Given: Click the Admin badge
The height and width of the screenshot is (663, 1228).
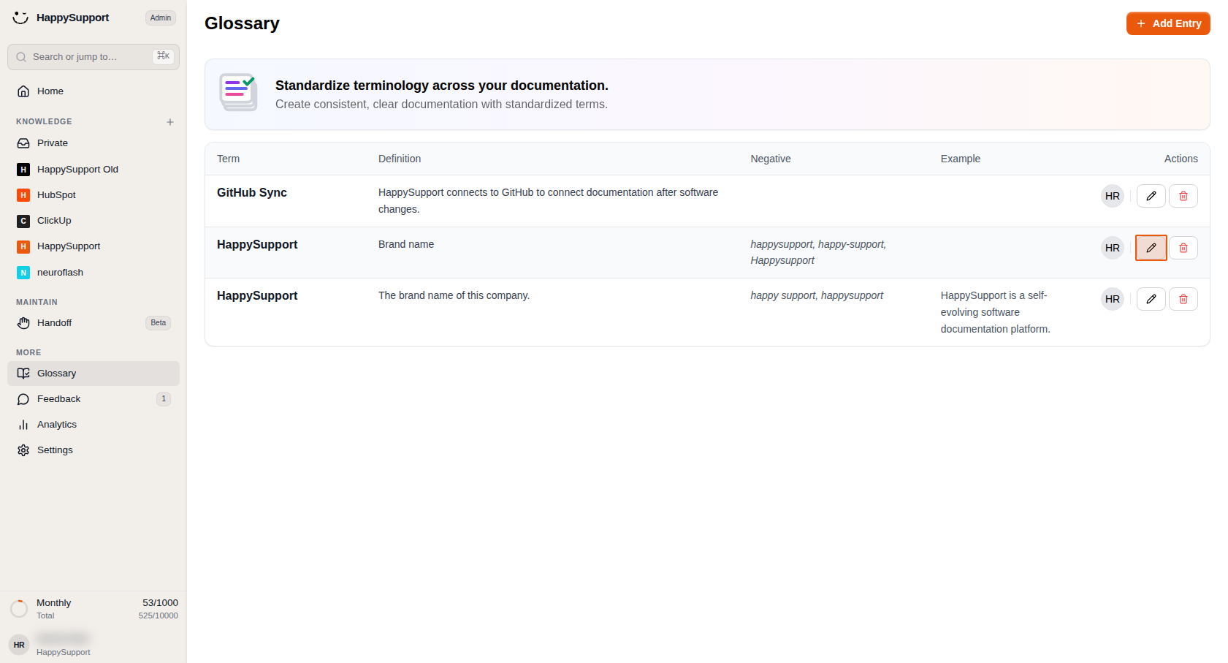Looking at the screenshot, I should click(161, 18).
